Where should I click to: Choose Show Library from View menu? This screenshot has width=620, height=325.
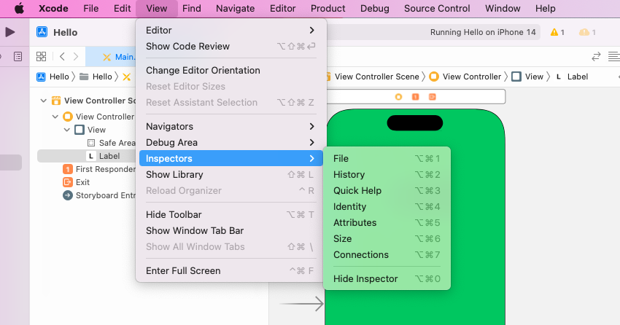coord(231,175)
